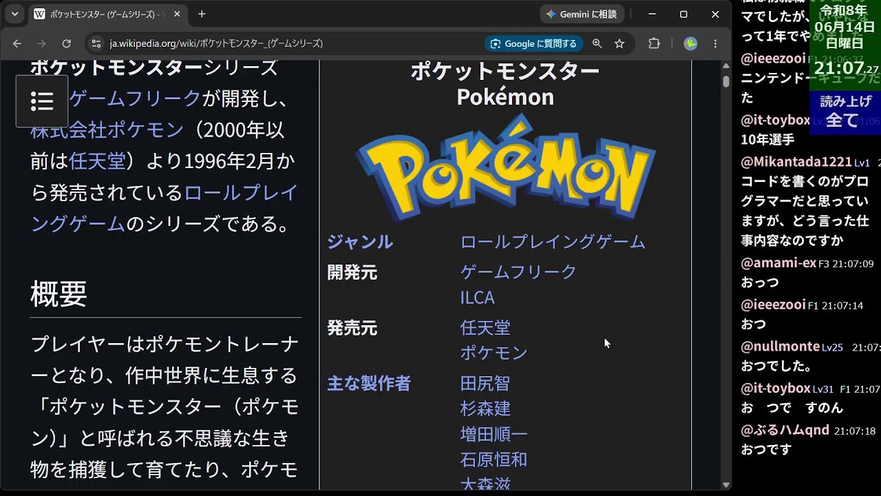Open the zoom magnifier icon in address bar
Screen dimensions: 881x496
tap(597, 43)
